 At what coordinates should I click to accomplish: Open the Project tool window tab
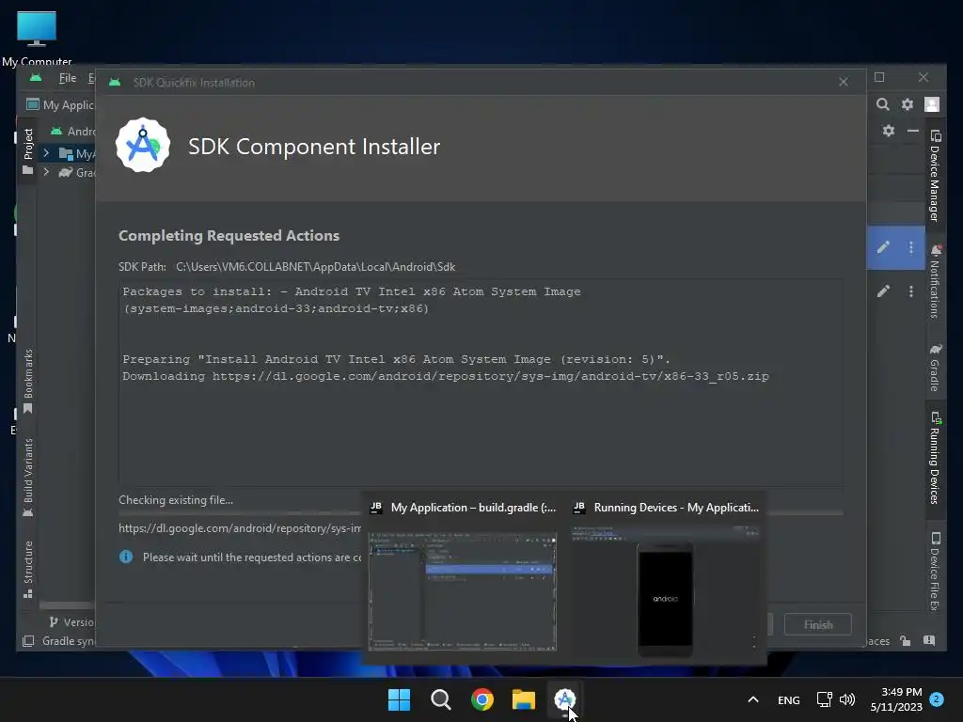pos(27,151)
